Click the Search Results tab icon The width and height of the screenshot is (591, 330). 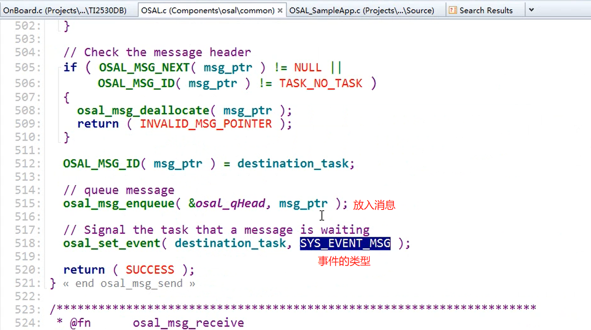pyautogui.click(x=453, y=10)
